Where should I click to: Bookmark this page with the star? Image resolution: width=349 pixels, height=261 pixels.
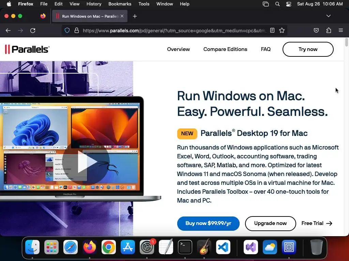pos(282,30)
